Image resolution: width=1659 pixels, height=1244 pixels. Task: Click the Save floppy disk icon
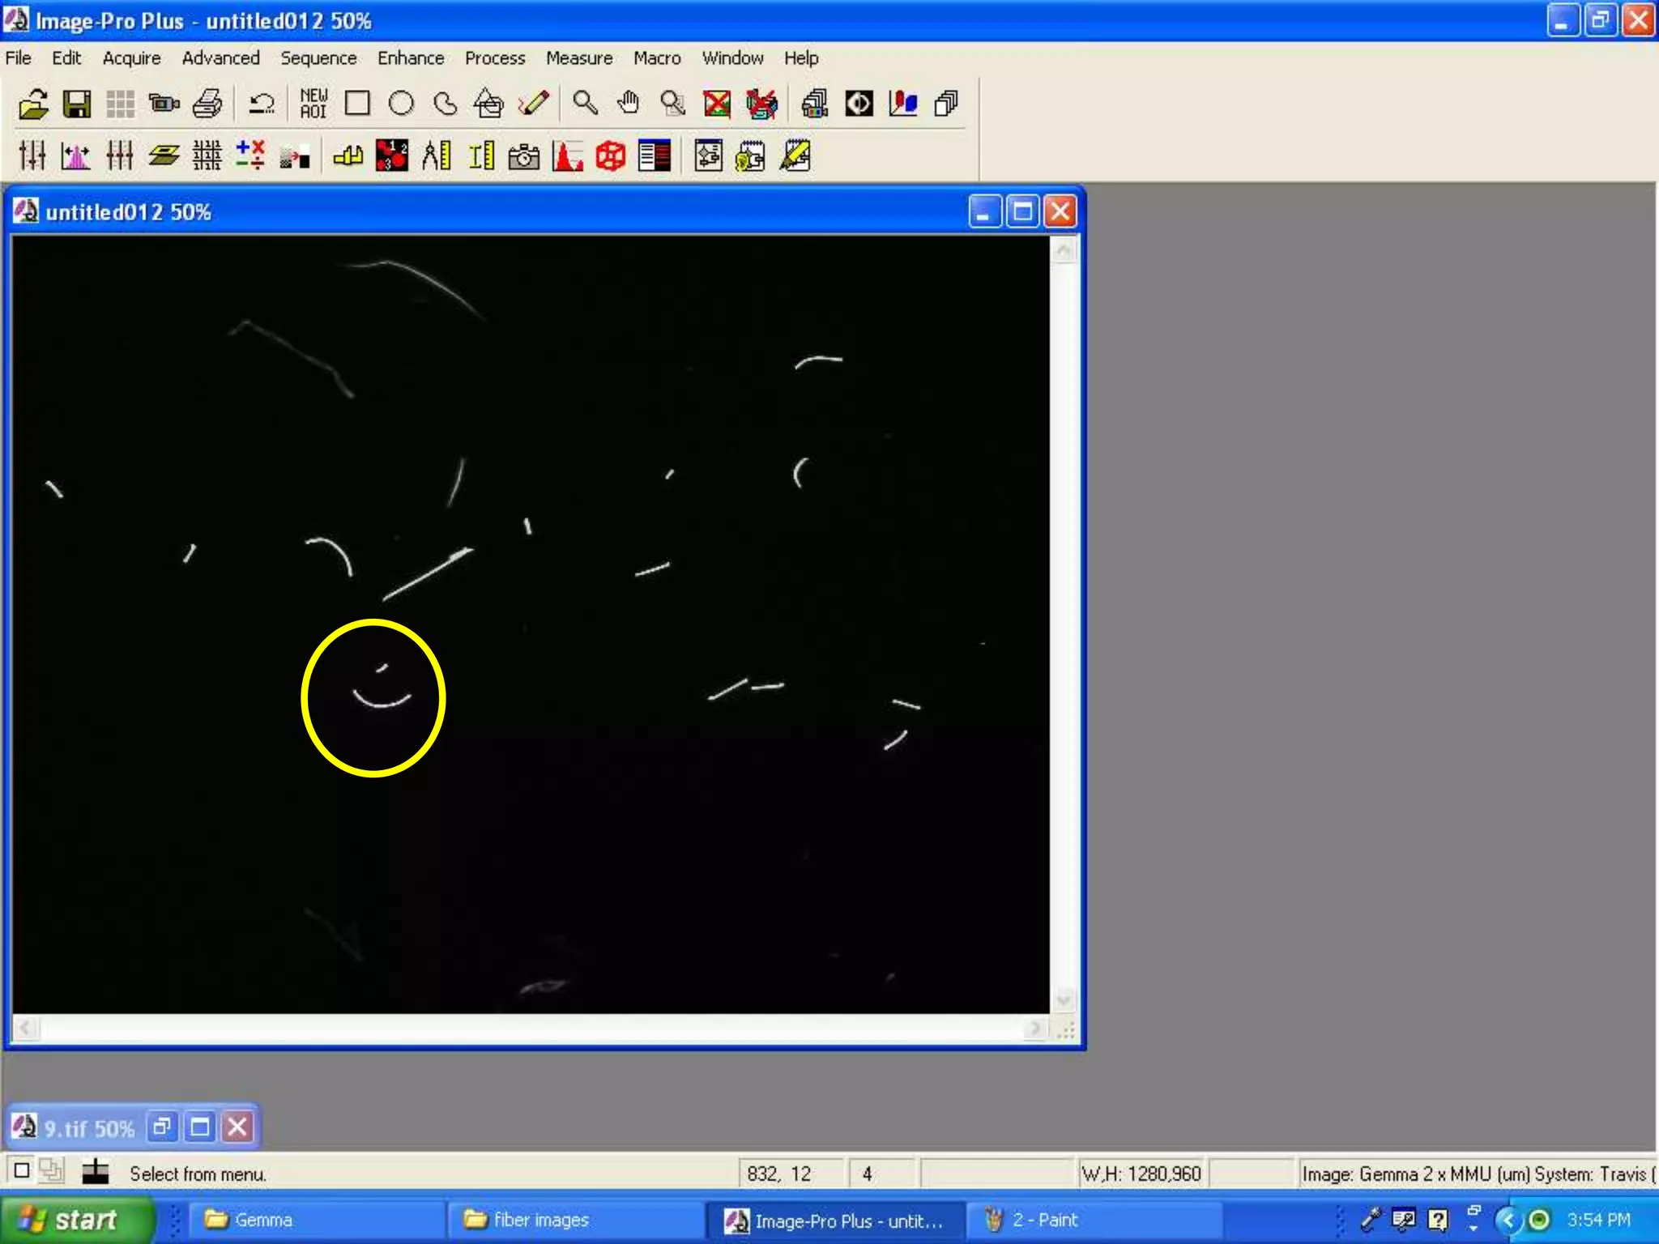(77, 104)
